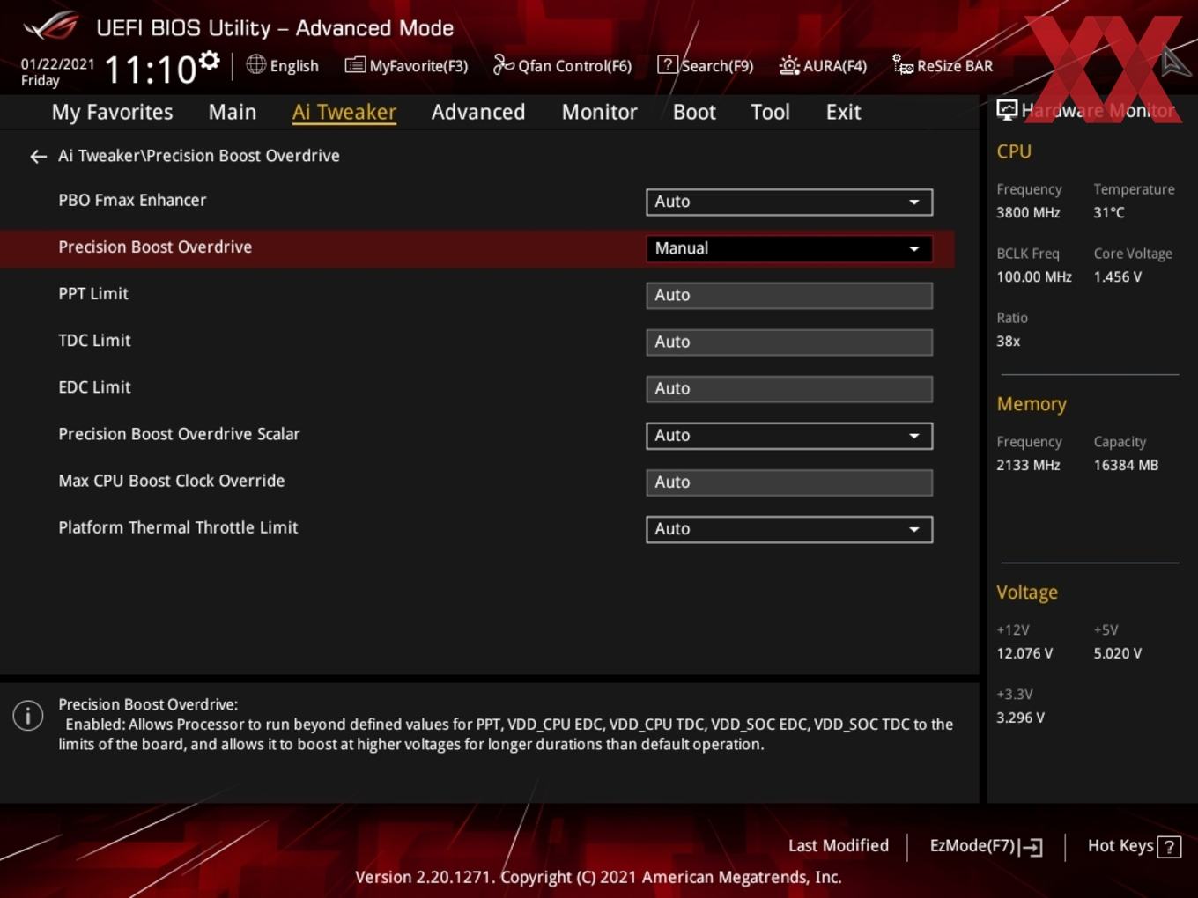Viewport: 1198px width, 898px height.
Task: Click the ReSize BAR button
Action: [943, 65]
